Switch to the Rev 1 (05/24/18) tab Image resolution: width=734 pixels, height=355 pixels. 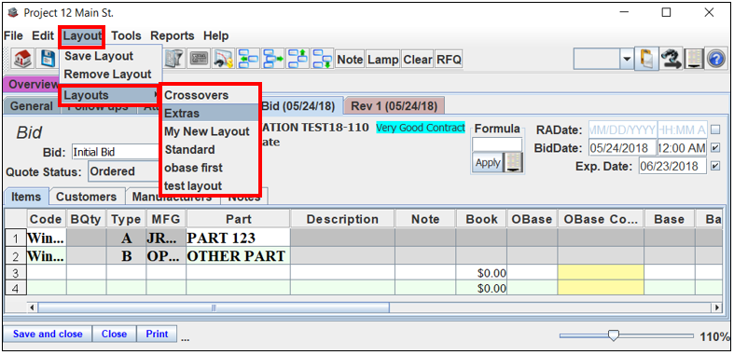(395, 106)
